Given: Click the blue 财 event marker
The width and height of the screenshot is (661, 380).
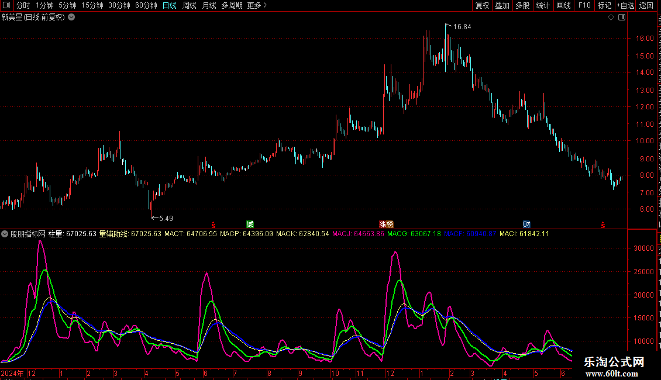Looking at the screenshot, I should 526,224.
